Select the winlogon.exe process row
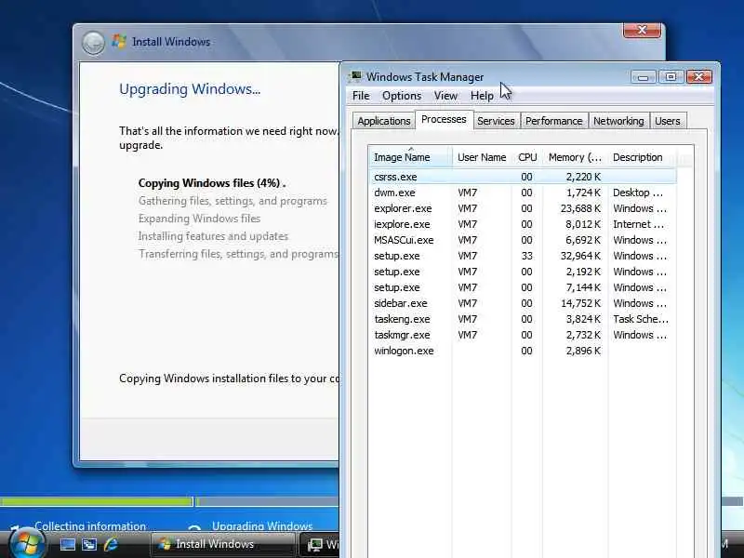The image size is (744, 558). pos(523,351)
